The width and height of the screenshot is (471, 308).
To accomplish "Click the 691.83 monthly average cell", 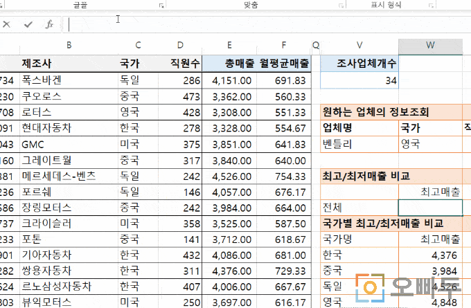I will [x=284, y=80].
